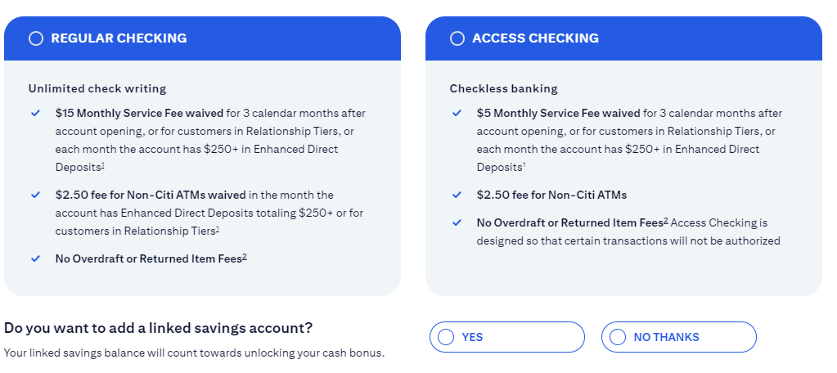Click the Checkless banking subheading
Screen dimensions: 837x373
coord(504,88)
